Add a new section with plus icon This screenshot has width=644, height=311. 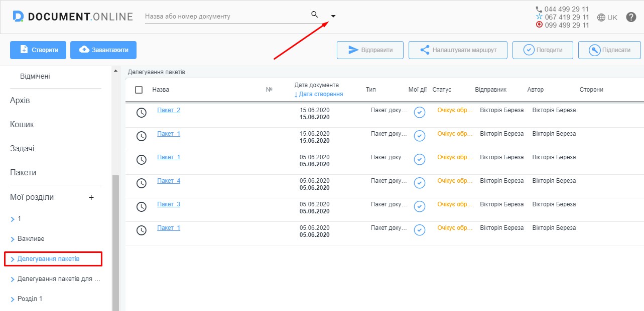(91, 197)
